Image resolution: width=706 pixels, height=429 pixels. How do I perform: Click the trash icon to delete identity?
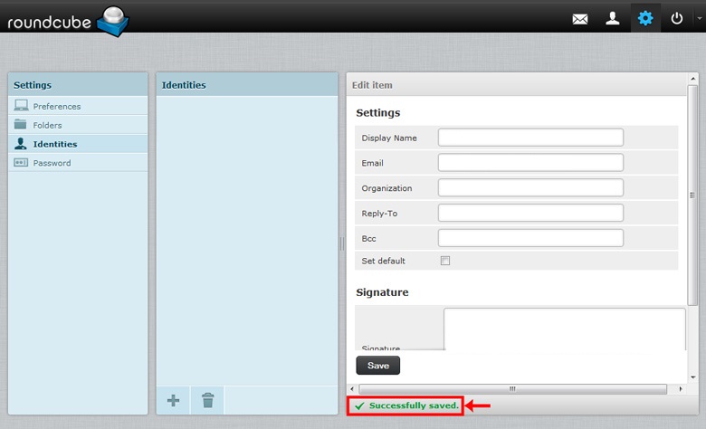[x=207, y=400]
